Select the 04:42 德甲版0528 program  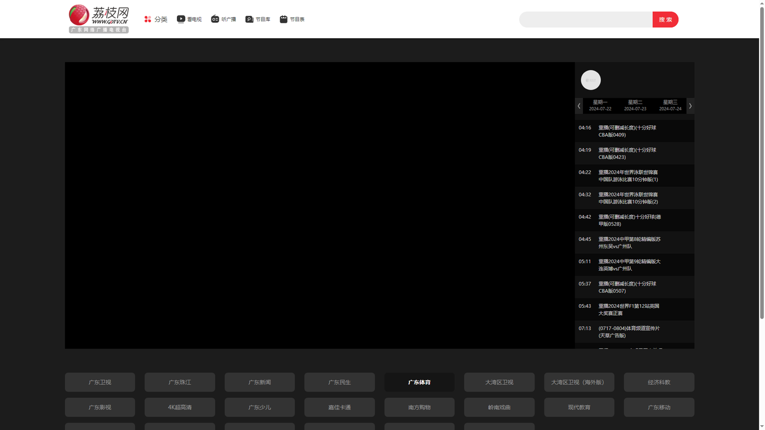point(634,220)
